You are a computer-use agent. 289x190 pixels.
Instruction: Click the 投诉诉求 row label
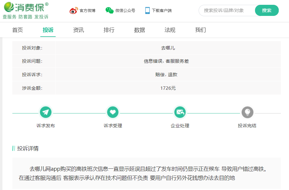tap(32, 74)
